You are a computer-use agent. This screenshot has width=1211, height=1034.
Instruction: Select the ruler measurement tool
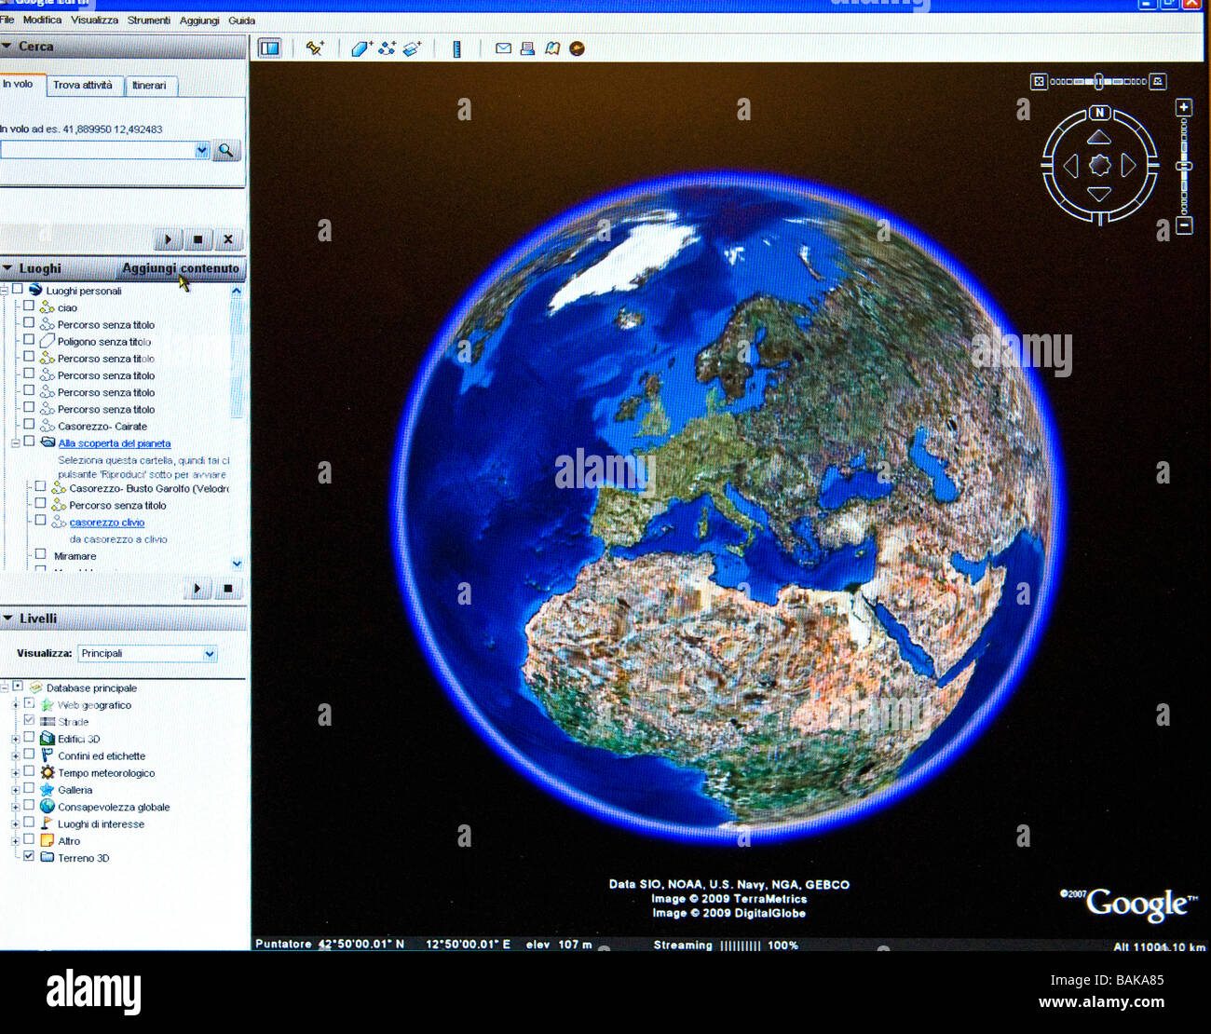(x=456, y=48)
